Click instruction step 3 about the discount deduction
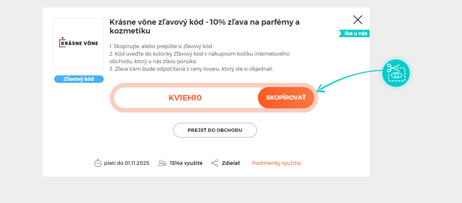 point(191,69)
